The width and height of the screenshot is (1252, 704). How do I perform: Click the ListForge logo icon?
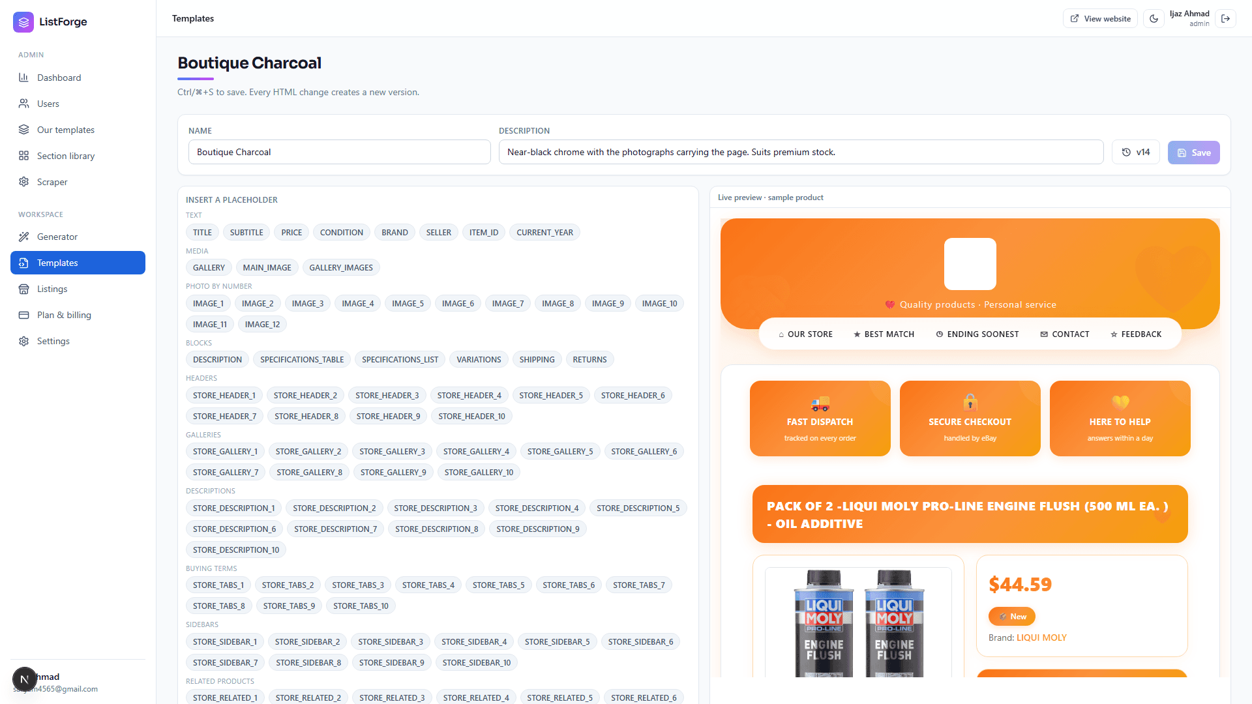(x=23, y=22)
